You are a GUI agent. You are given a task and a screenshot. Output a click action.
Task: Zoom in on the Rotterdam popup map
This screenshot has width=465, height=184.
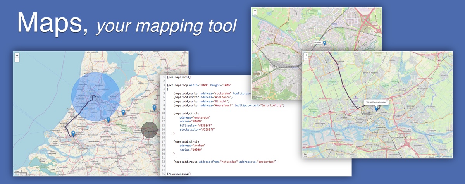pyautogui.click(x=306, y=55)
